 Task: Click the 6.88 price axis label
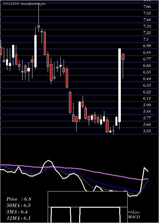[x=147, y=53]
